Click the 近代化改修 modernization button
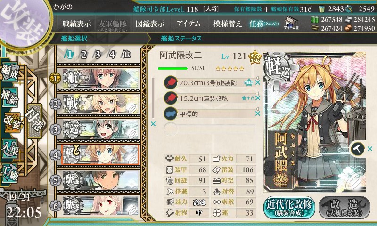The height and width of the screenshot is (226, 377). 289,208
